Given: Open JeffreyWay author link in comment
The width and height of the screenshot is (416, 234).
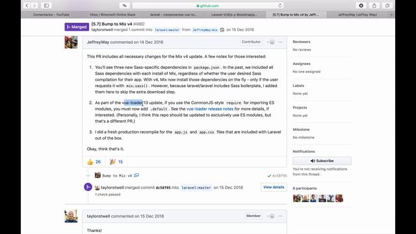Looking at the screenshot, I should coord(98,42).
